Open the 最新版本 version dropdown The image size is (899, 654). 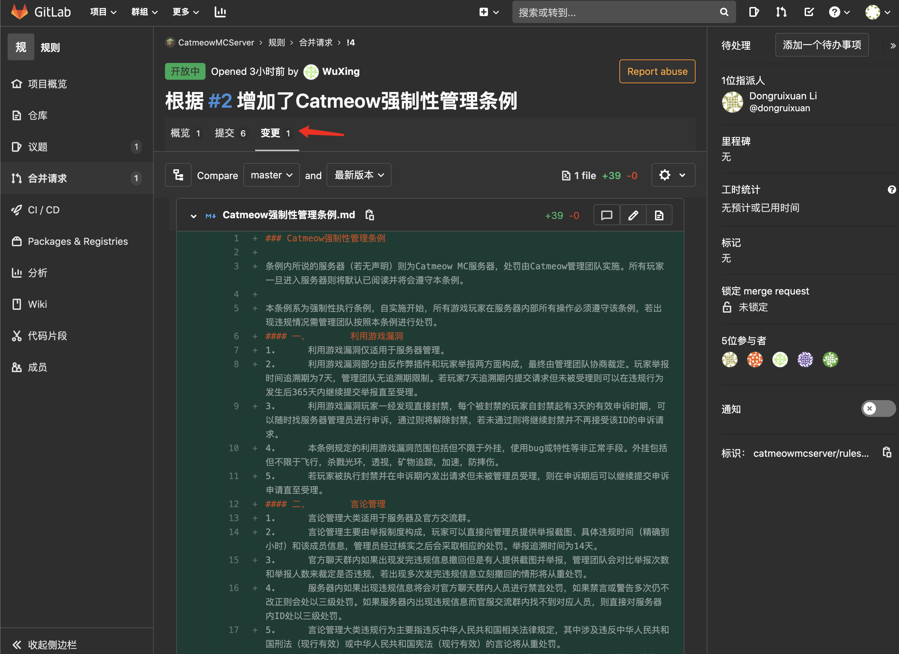(x=358, y=175)
